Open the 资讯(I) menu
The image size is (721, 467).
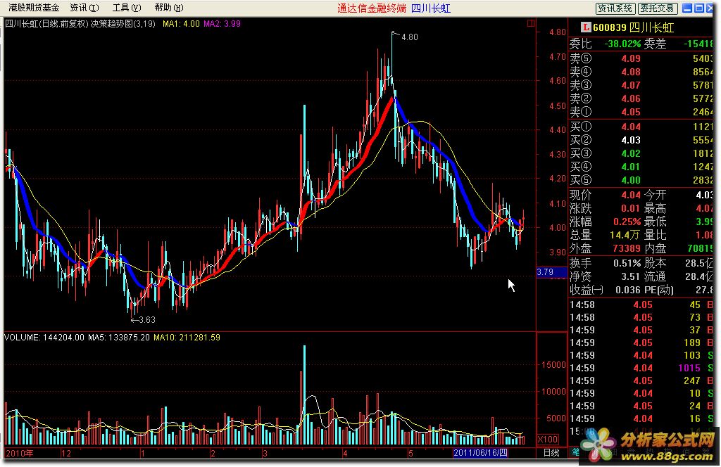tap(84, 8)
